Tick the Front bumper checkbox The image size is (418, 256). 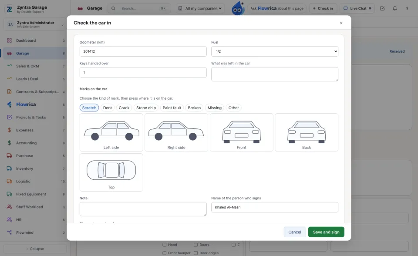point(165,253)
